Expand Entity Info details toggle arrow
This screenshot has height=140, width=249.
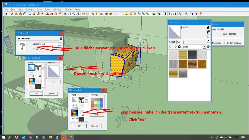(x=61, y=39)
